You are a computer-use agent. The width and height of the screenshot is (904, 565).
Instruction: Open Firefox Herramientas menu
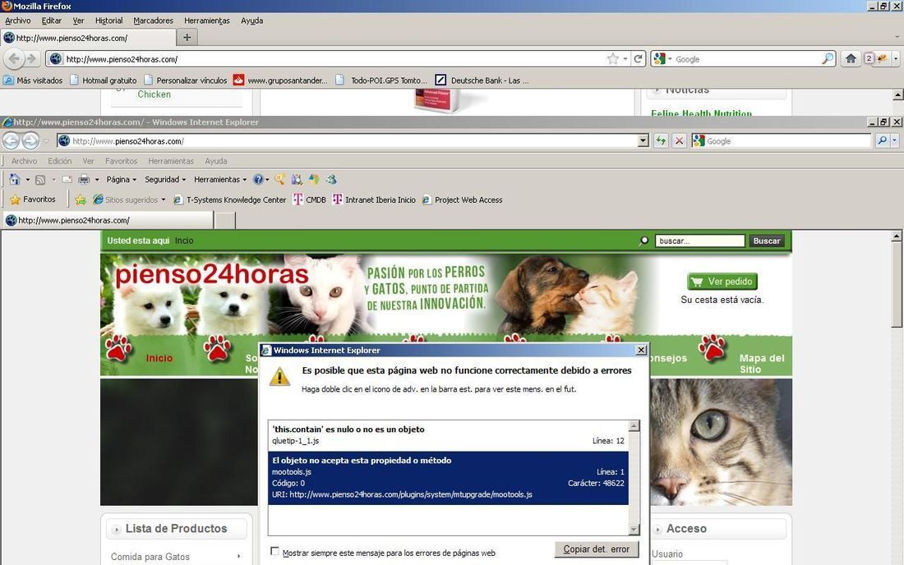(207, 21)
